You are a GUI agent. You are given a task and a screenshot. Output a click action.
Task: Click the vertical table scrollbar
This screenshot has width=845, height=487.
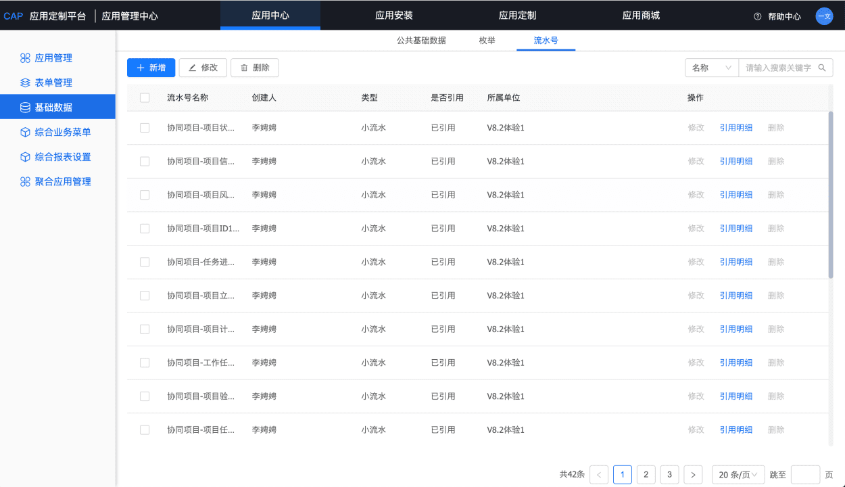[x=831, y=195]
